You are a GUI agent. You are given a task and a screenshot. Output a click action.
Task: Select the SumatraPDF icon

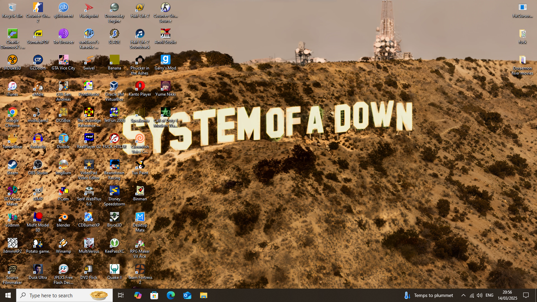[38, 37]
